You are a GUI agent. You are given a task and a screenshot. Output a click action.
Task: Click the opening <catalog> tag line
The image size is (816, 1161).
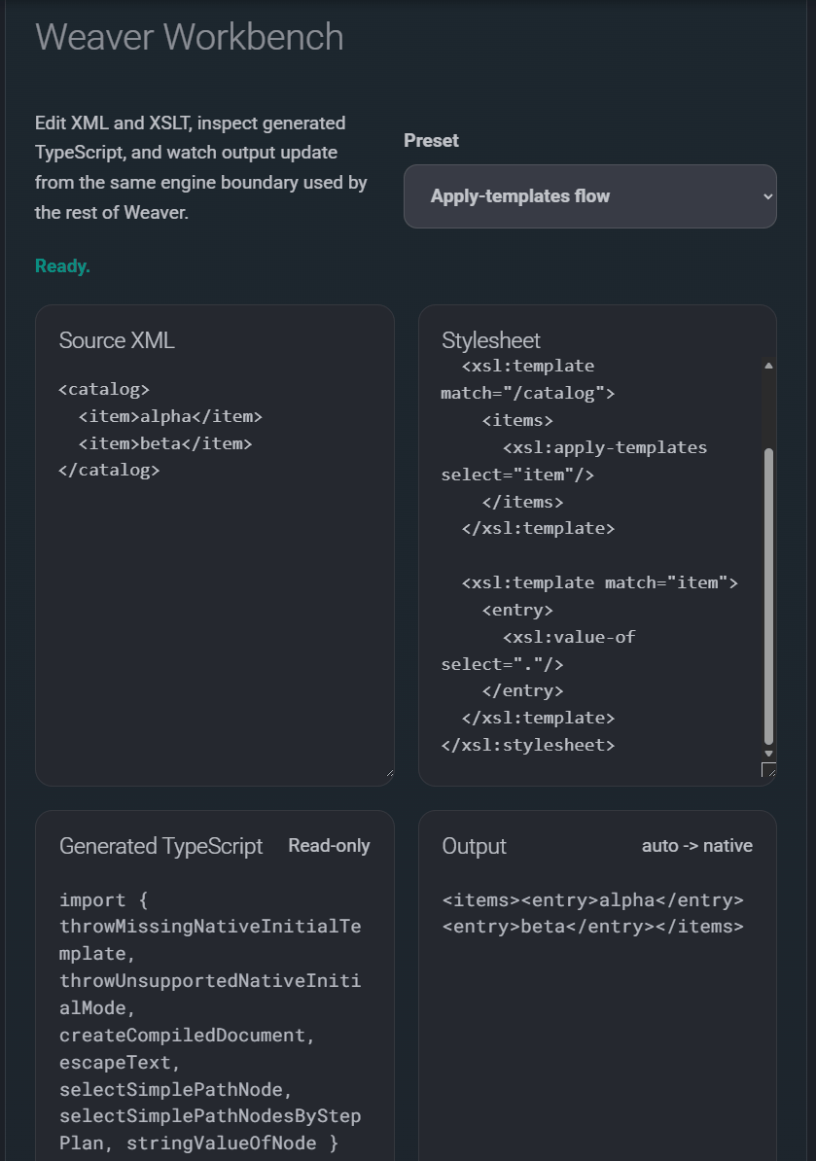pyautogui.click(x=104, y=390)
